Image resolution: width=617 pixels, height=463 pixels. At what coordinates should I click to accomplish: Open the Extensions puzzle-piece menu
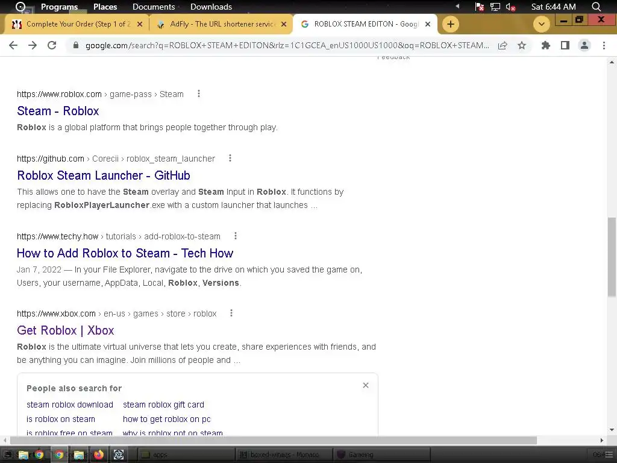coord(546,45)
